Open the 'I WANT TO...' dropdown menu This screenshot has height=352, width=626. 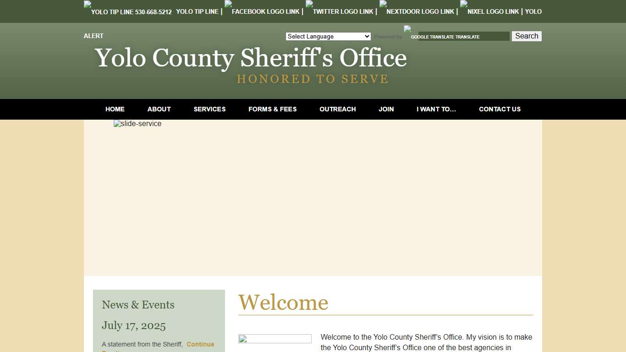point(436,109)
